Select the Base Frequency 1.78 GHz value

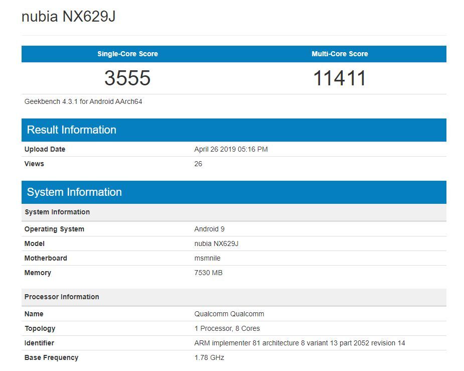209,357
